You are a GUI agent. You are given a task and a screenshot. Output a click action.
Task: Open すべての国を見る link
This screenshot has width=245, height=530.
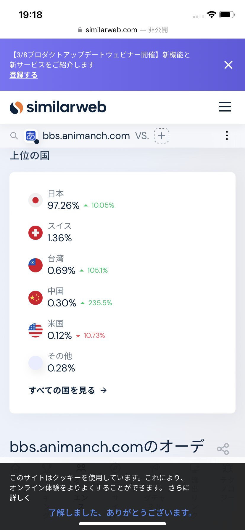click(68, 390)
